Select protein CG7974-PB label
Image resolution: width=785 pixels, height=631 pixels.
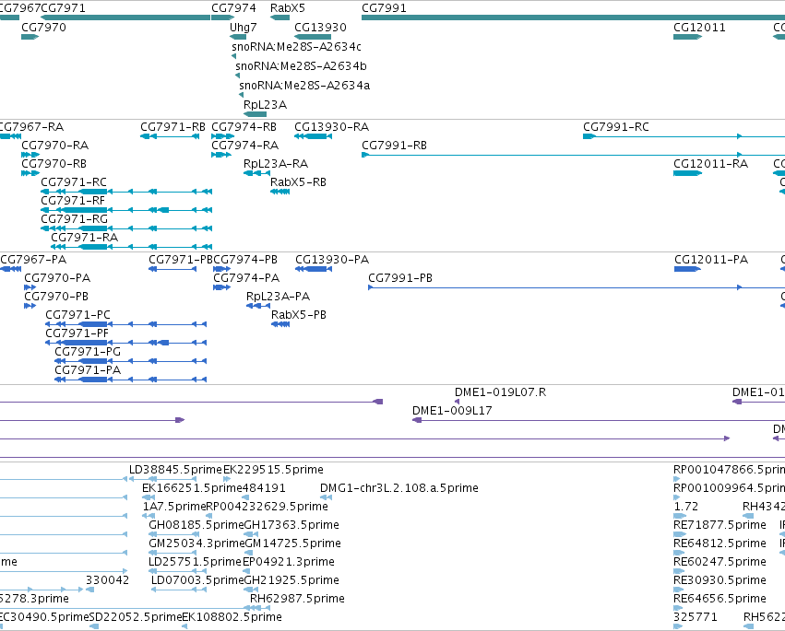click(245, 260)
